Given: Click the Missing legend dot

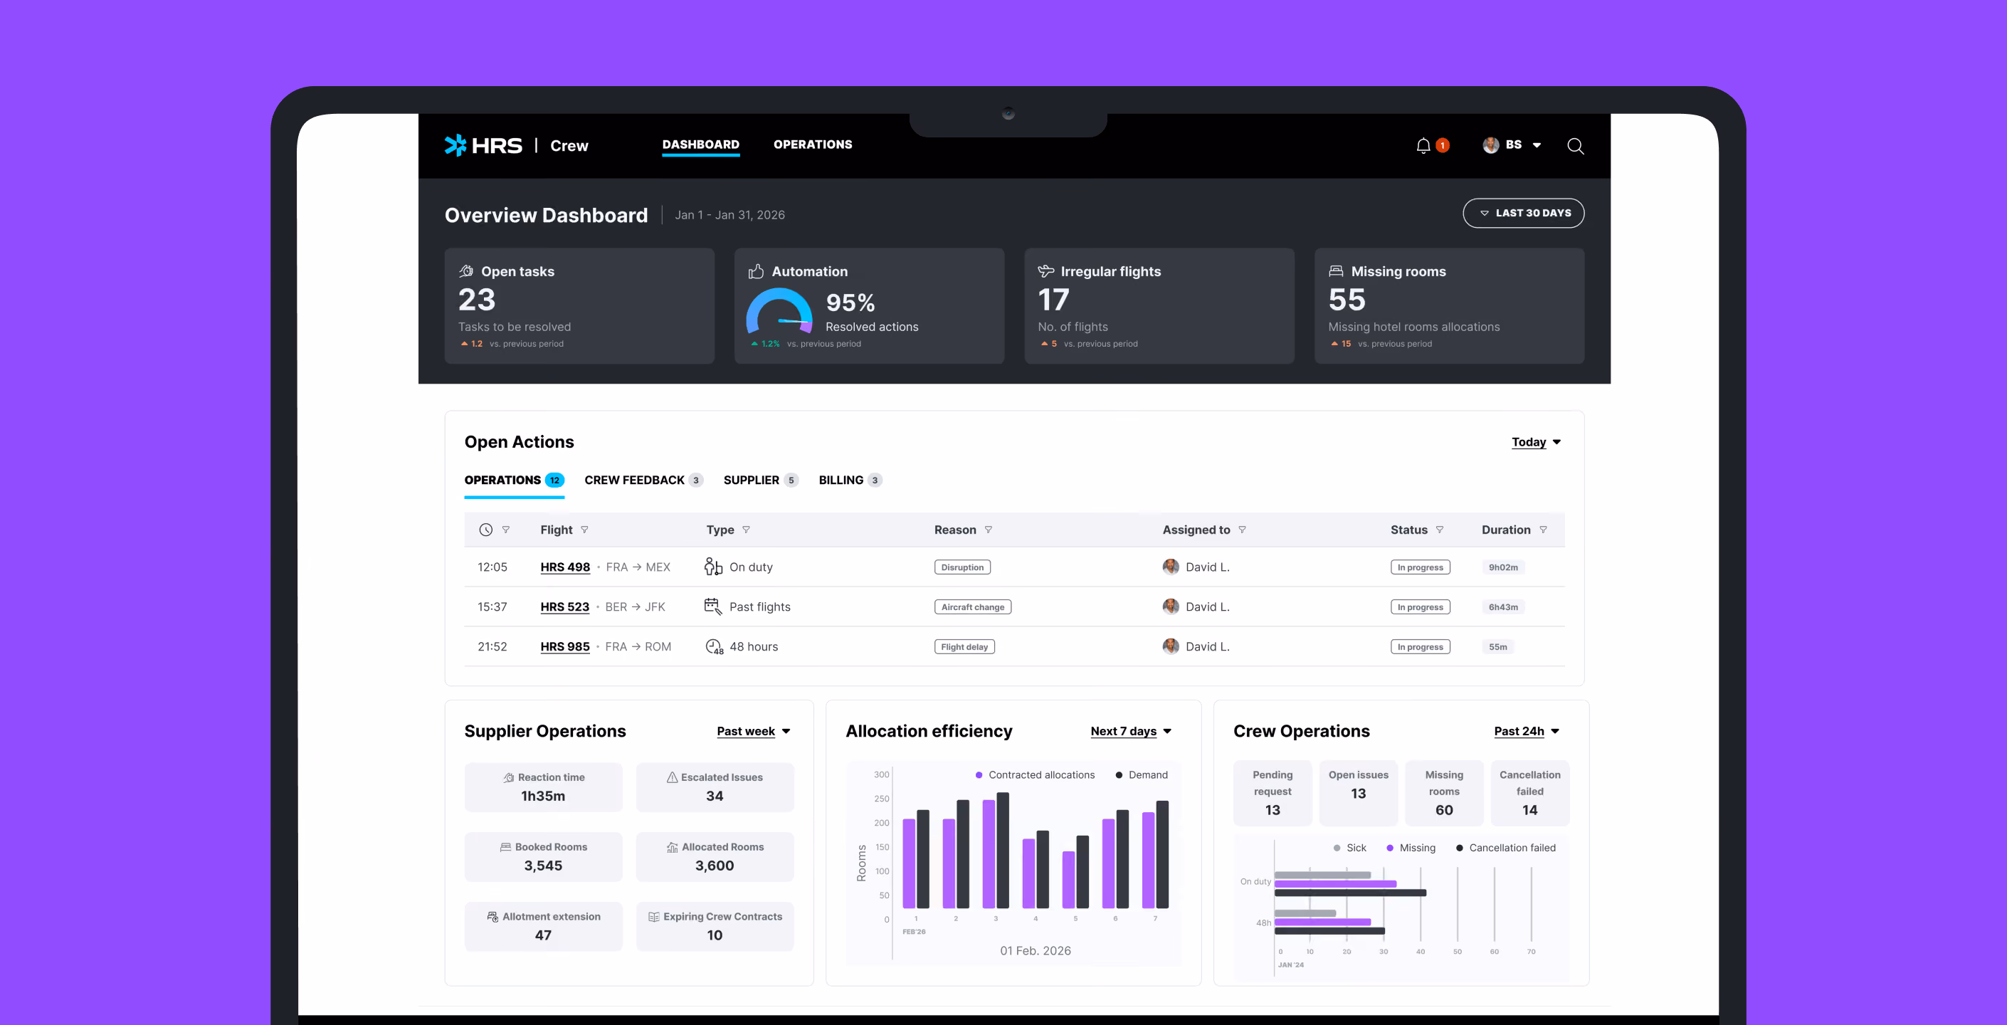Looking at the screenshot, I should click(x=1390, y=847).
